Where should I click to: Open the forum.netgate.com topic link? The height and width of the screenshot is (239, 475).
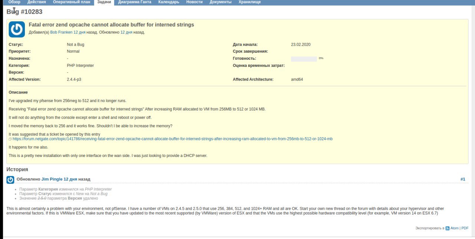tap(173, 139)
